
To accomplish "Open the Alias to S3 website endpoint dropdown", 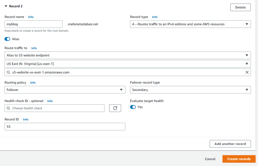I will click(x=127, y=55).
